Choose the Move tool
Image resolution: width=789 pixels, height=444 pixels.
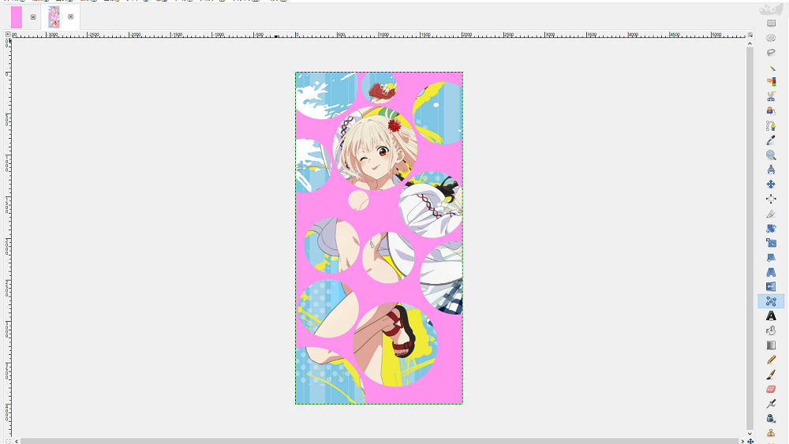click(x=771, y=184)
